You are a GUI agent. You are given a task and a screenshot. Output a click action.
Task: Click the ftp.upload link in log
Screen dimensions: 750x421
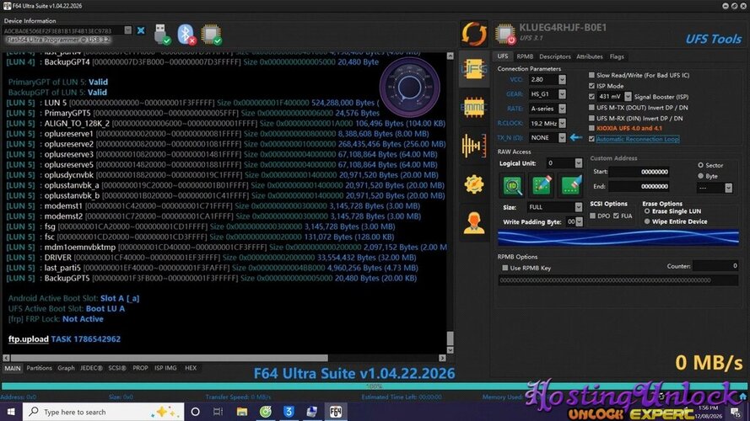(x=28, y=338)
